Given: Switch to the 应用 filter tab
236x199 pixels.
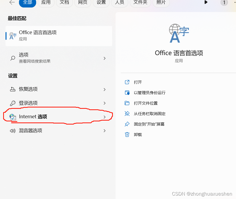Looking at the screenshot, I should (46, 2).
